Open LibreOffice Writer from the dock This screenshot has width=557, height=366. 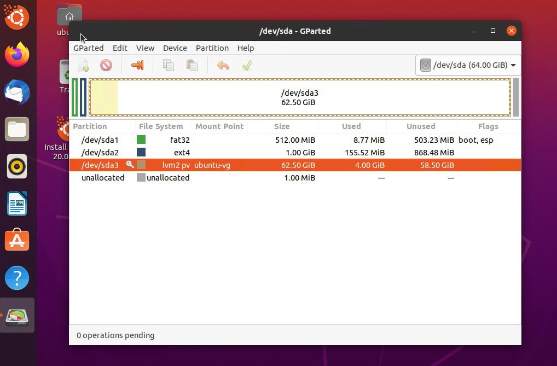pos(17,204)
